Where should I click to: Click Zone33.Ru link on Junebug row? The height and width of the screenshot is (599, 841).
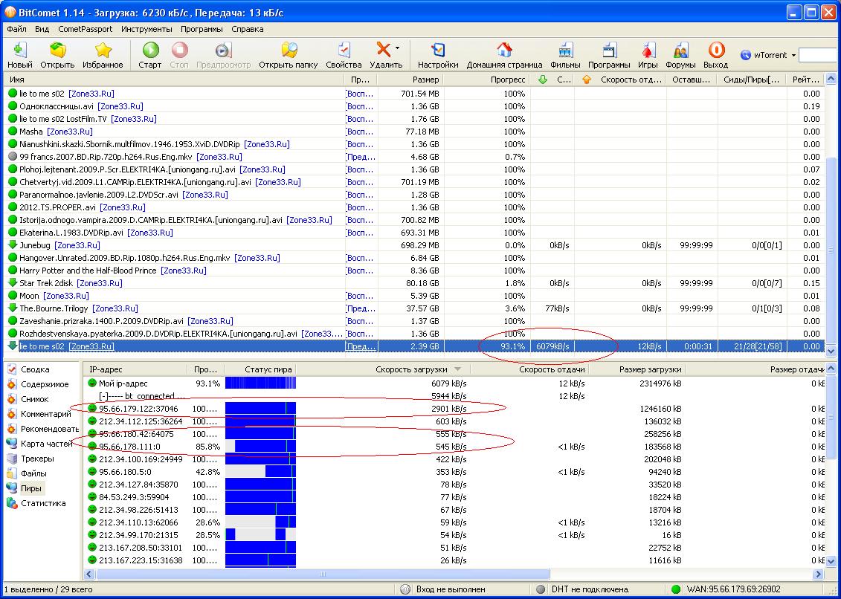point(77,245)
